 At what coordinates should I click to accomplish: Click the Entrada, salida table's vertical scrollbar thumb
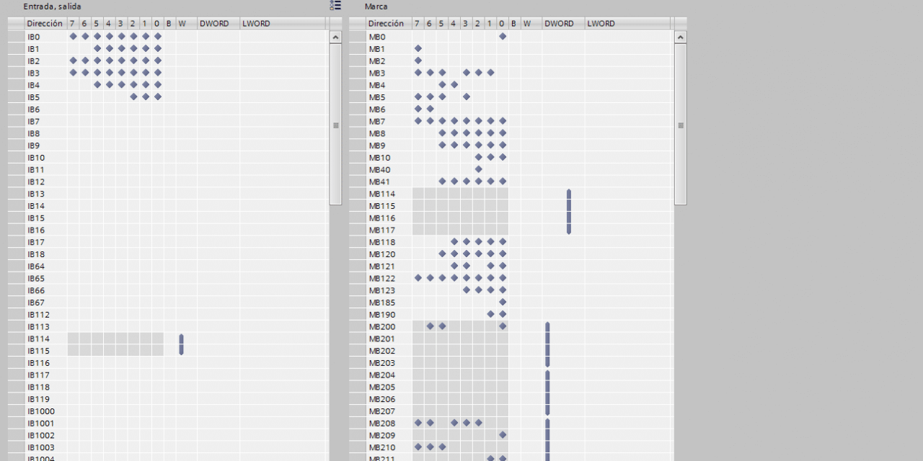335,125
